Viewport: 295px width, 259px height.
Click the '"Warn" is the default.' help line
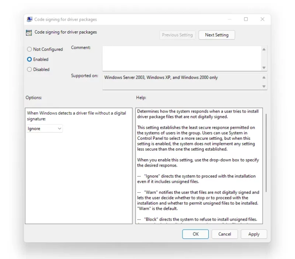pyautogui.click(x=157, y=209)
